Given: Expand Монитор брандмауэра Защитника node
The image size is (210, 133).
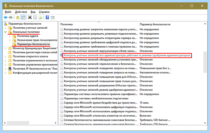Looking at the screenshot, I should pos(5,48).
